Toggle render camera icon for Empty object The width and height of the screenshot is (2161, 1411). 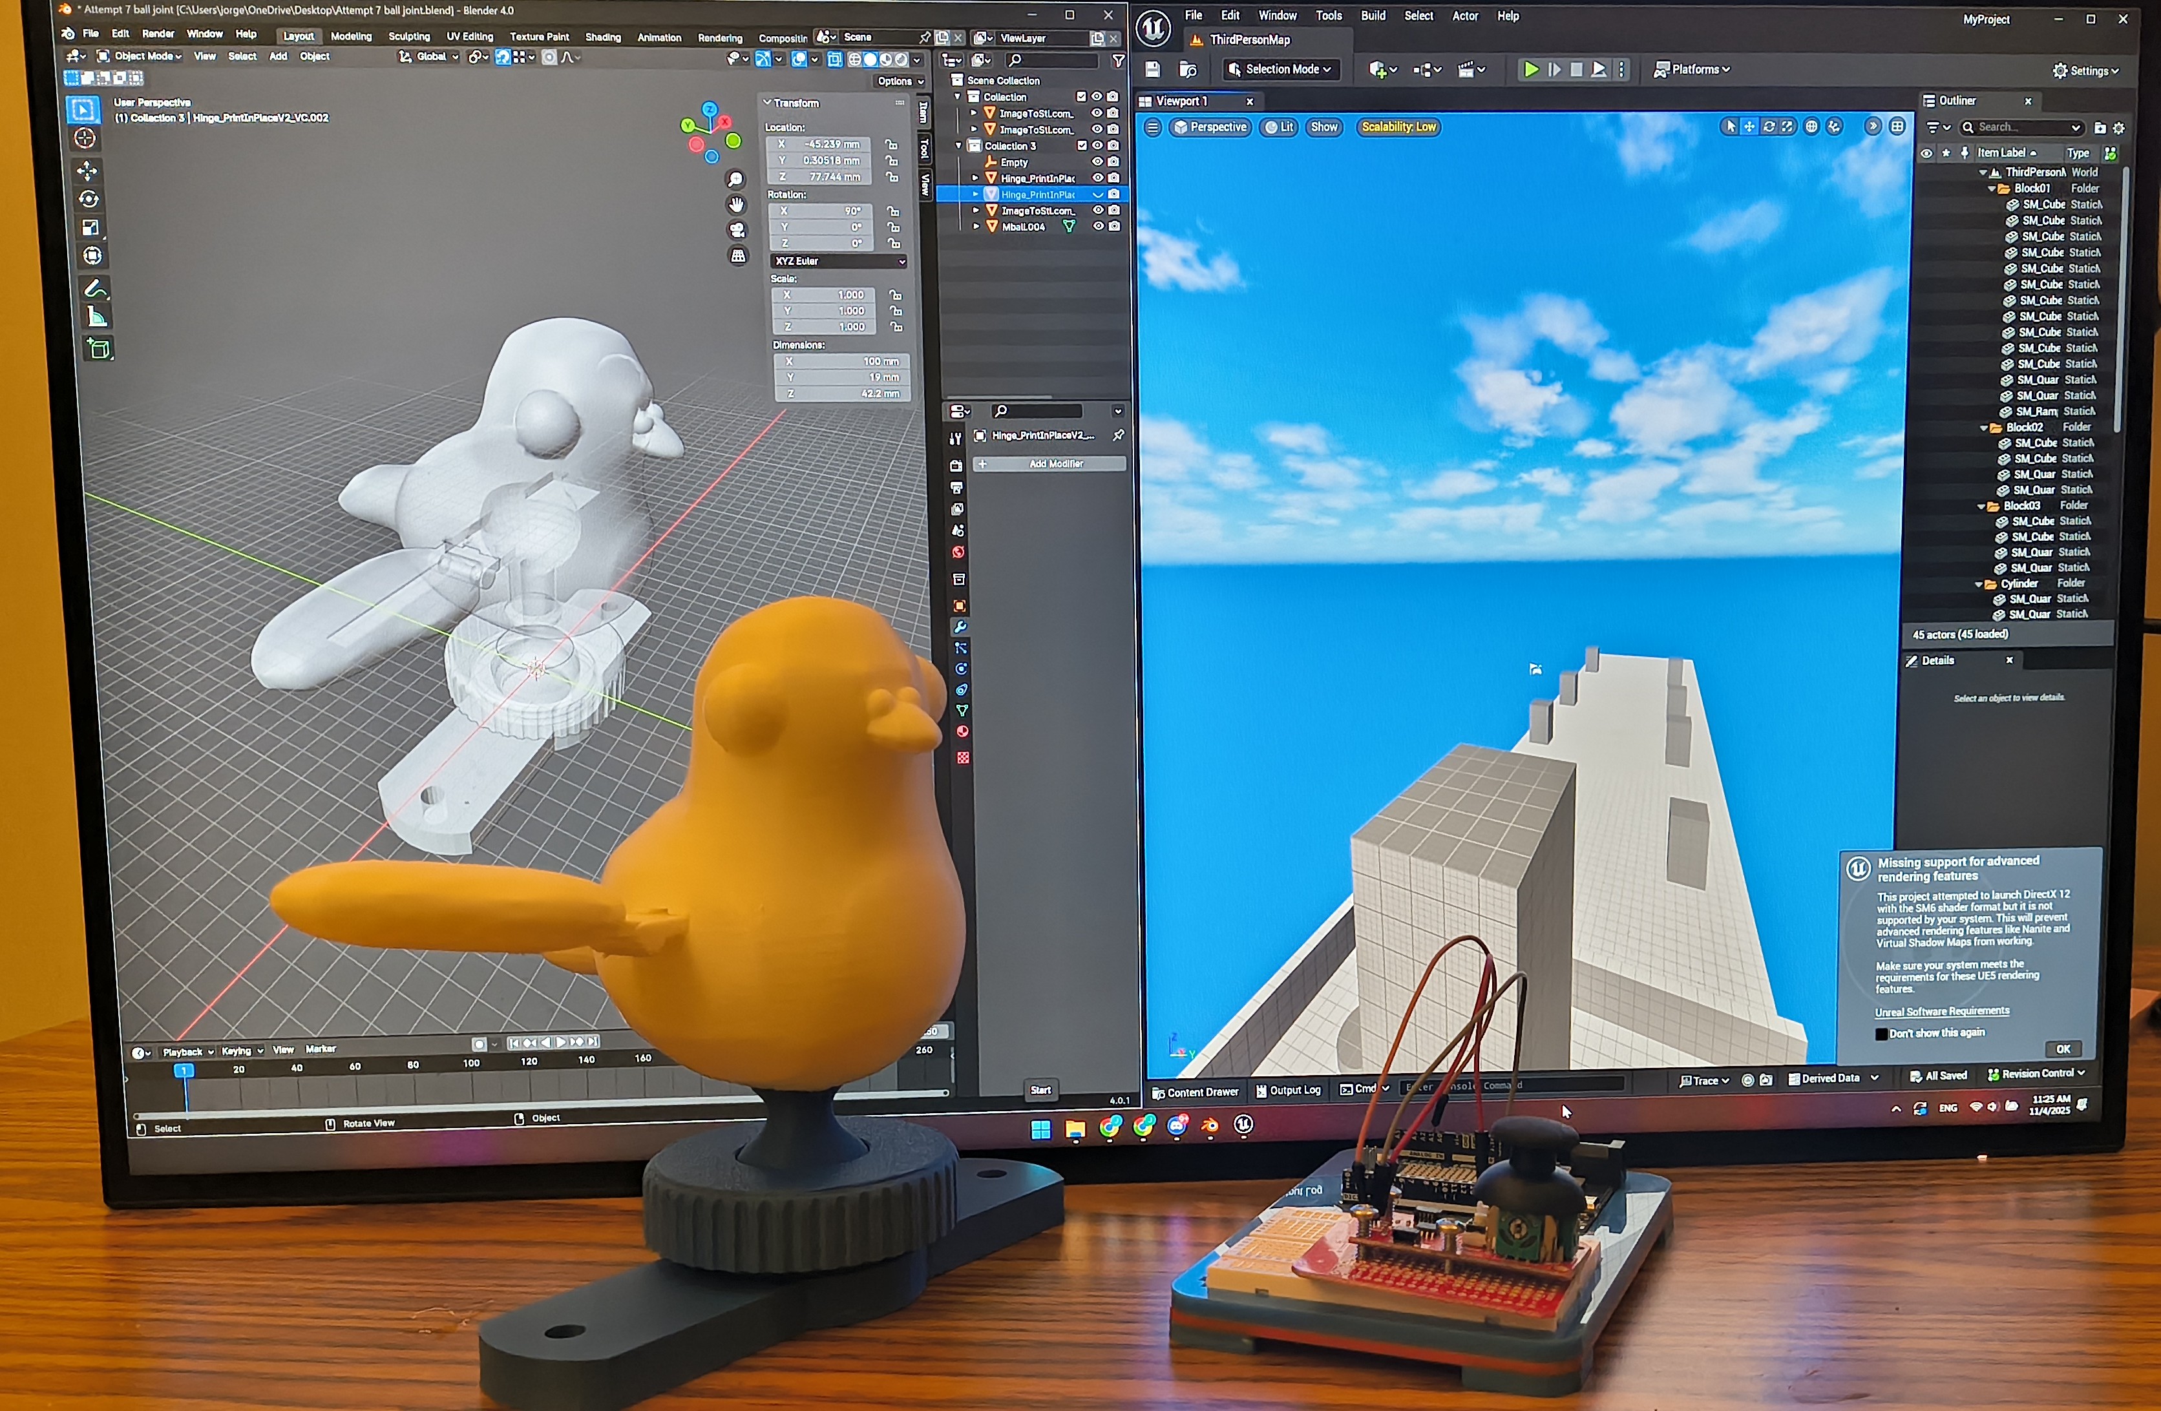[1113, 162]
